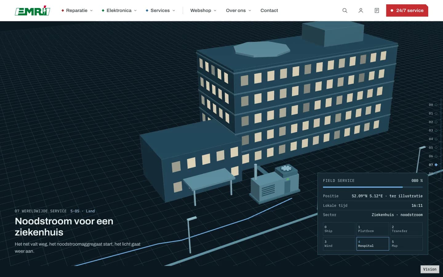The image size is (443, 277).
Task: Open the search icon in the header
Action: click(345, 10)
